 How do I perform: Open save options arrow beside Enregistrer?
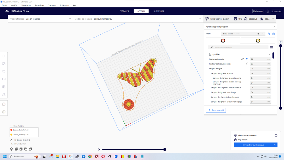[x=275, y=145]
